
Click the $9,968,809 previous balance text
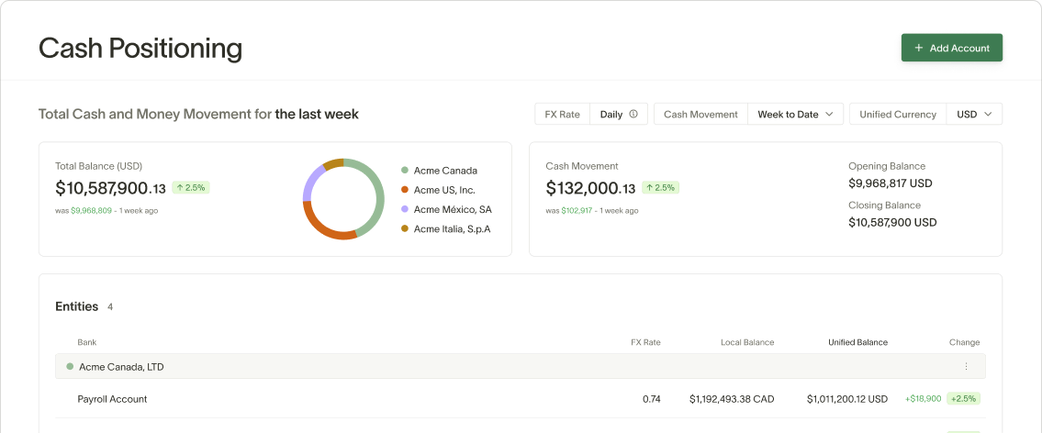coord(91,210)
